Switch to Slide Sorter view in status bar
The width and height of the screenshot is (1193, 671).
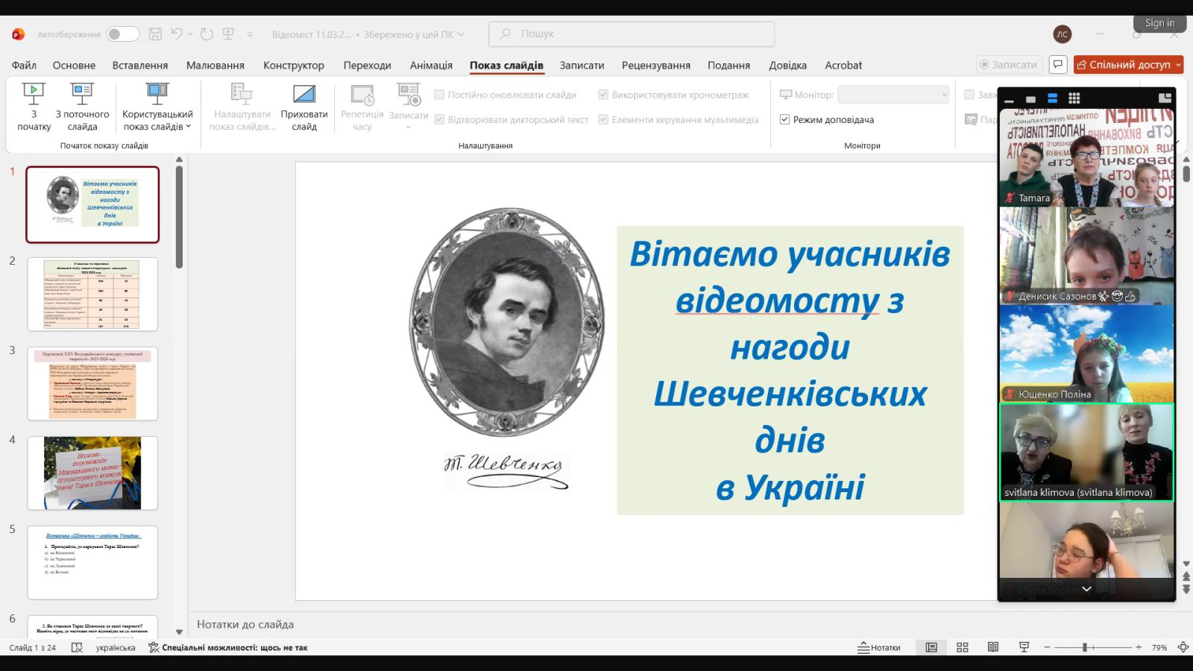click(963, 647)
